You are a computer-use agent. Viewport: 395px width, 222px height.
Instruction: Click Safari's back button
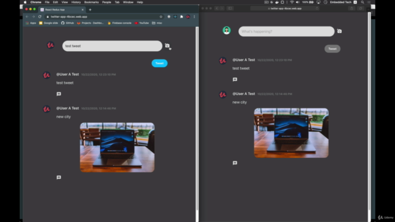point(217,8)
